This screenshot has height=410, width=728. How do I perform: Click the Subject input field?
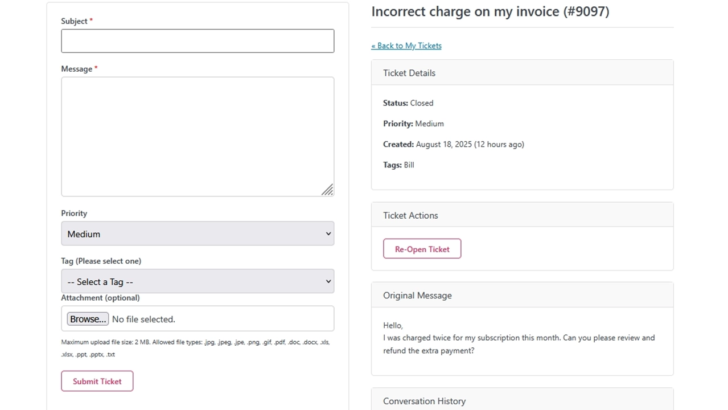pos(198,41)
